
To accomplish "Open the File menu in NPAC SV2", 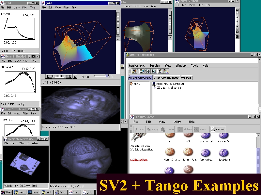I will (x=136, y=122).
